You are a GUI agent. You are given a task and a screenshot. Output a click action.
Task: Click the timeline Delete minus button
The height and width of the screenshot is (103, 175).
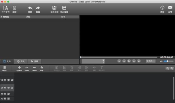(x=34, y=69)
